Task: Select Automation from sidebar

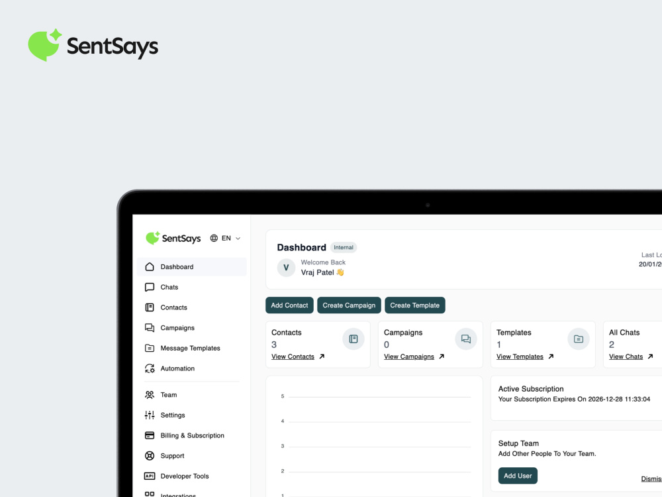Action: 192,368
